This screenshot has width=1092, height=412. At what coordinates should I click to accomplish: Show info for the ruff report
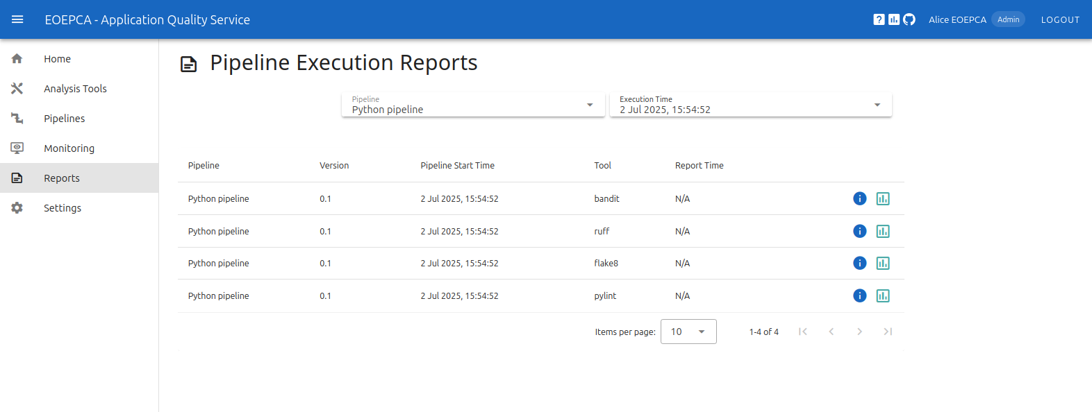(x=860, y=231)
